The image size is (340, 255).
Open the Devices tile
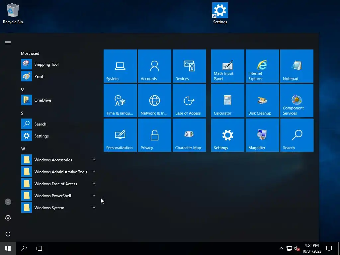(x=189, y=66)
